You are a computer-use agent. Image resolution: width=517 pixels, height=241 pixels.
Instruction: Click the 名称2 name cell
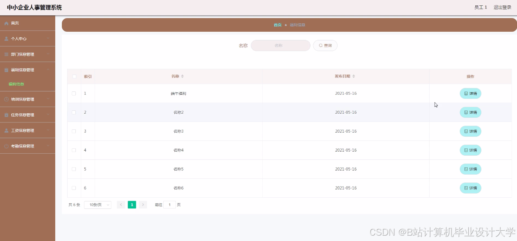179,112
